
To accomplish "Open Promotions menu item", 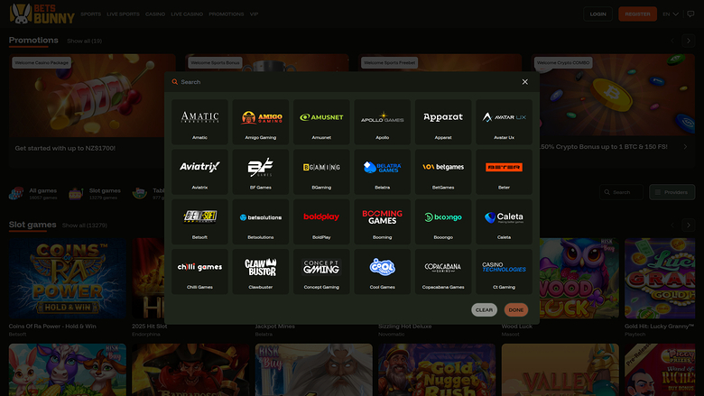I will [227, 14].
